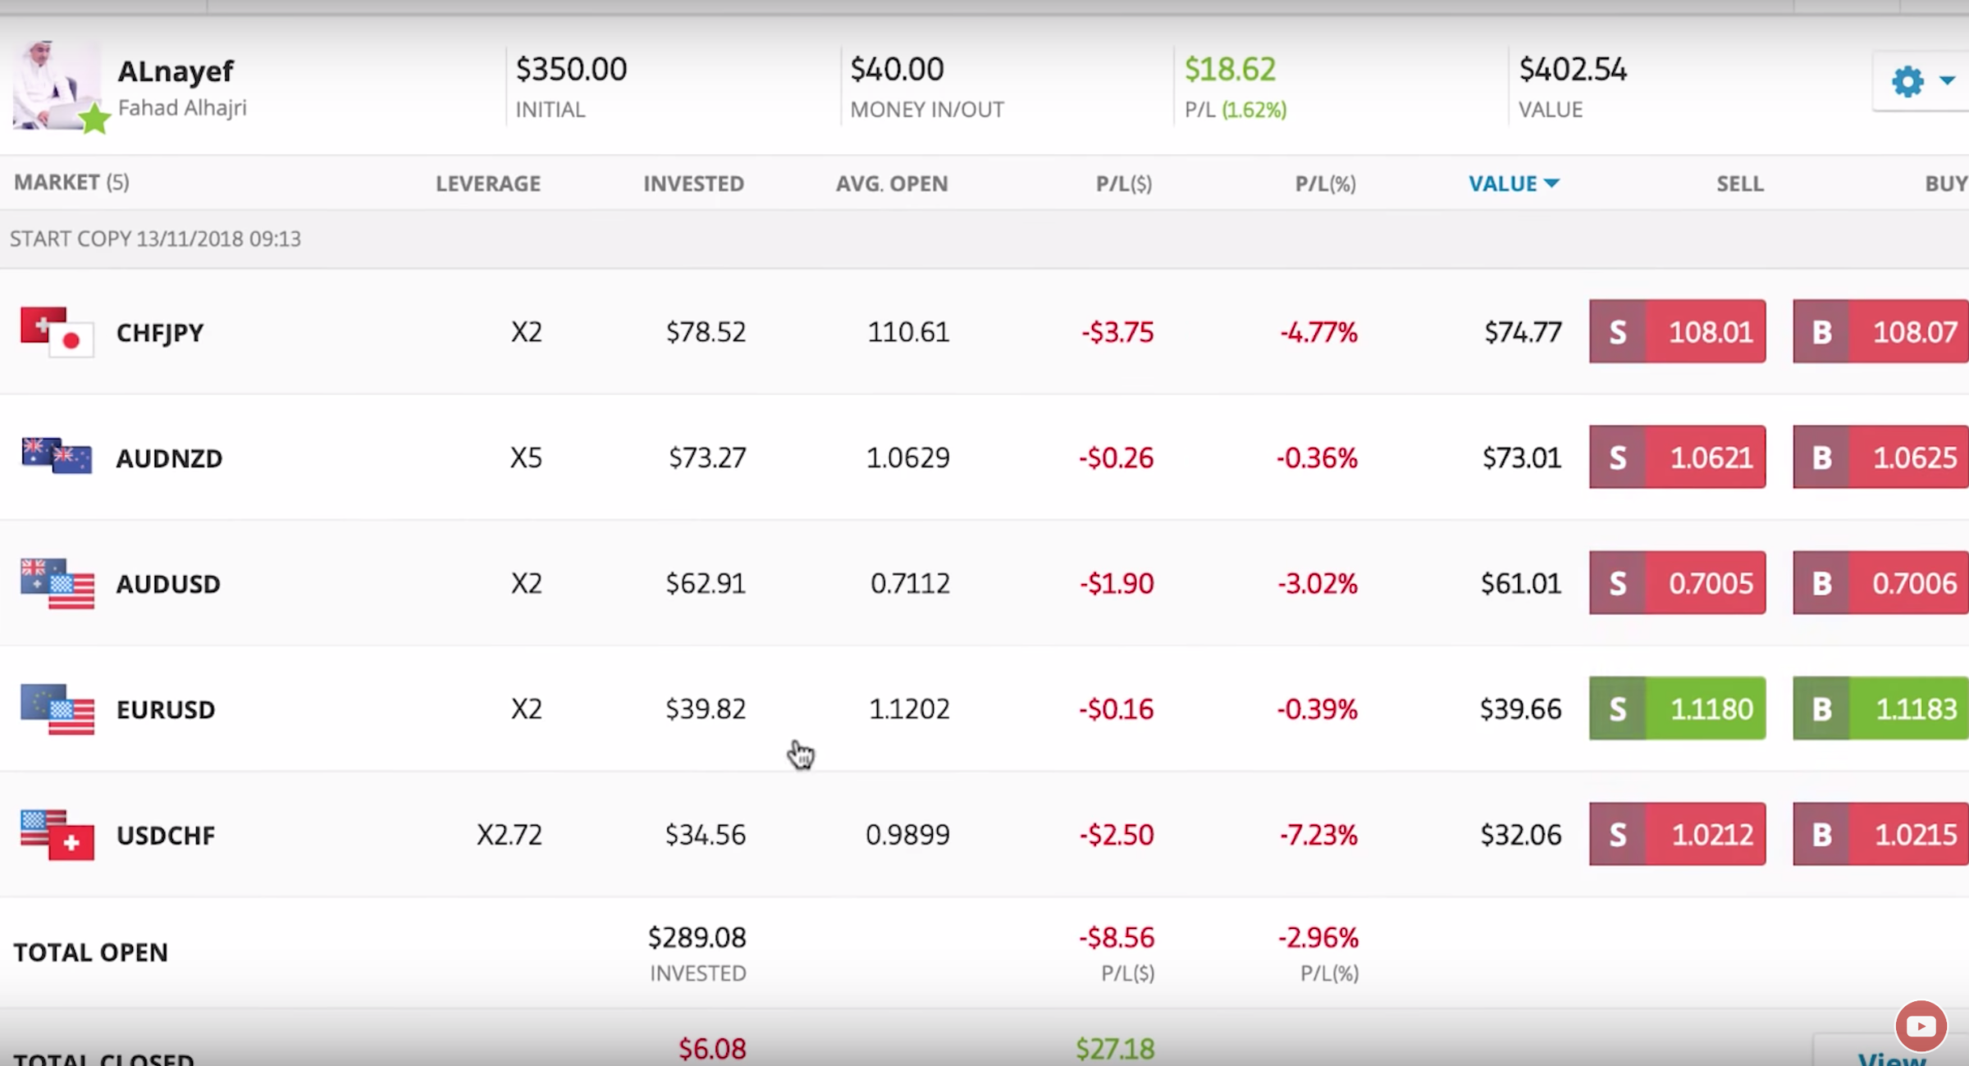Click the settings gear icon
Image resolution: width=1969 pixels, height=1066 pixels.
tap(1907, 82)
